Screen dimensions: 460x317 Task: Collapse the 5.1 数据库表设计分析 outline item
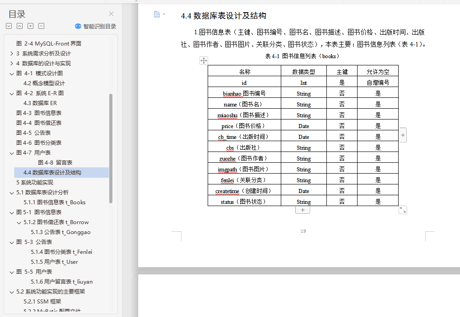(x=11, y=193)
